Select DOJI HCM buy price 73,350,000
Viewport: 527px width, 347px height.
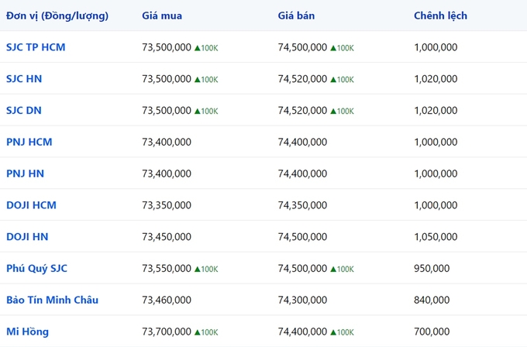[x=167, y=205]
